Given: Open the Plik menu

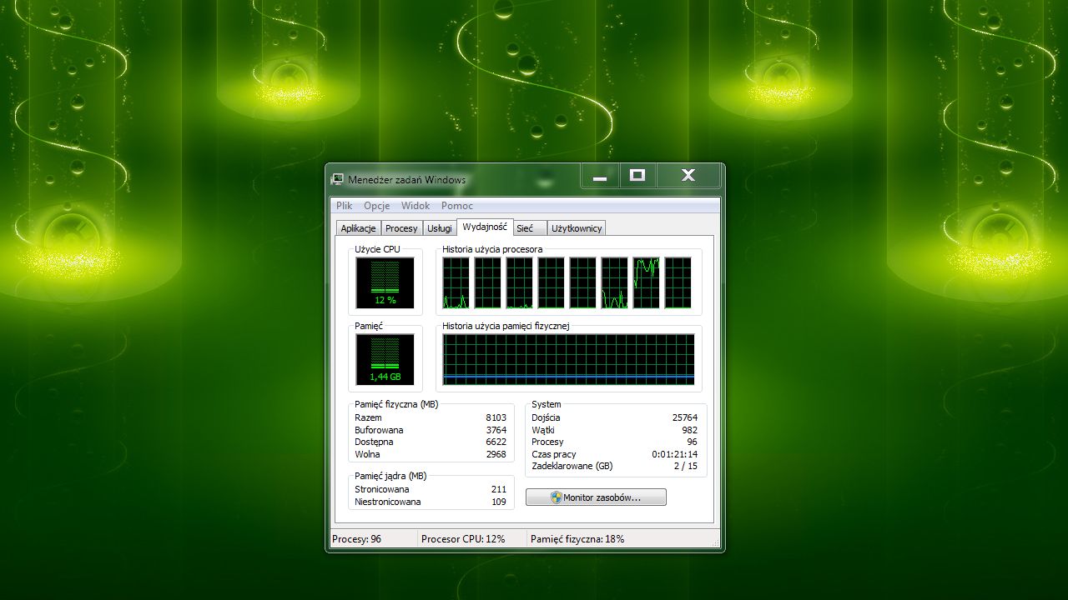Looking at the screenshot, I should click(x=345, y=206).
